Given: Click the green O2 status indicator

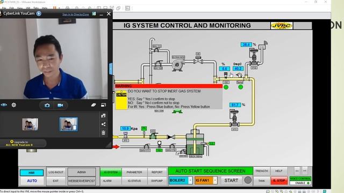Looking at the screenshot, I should pos(226,87).
